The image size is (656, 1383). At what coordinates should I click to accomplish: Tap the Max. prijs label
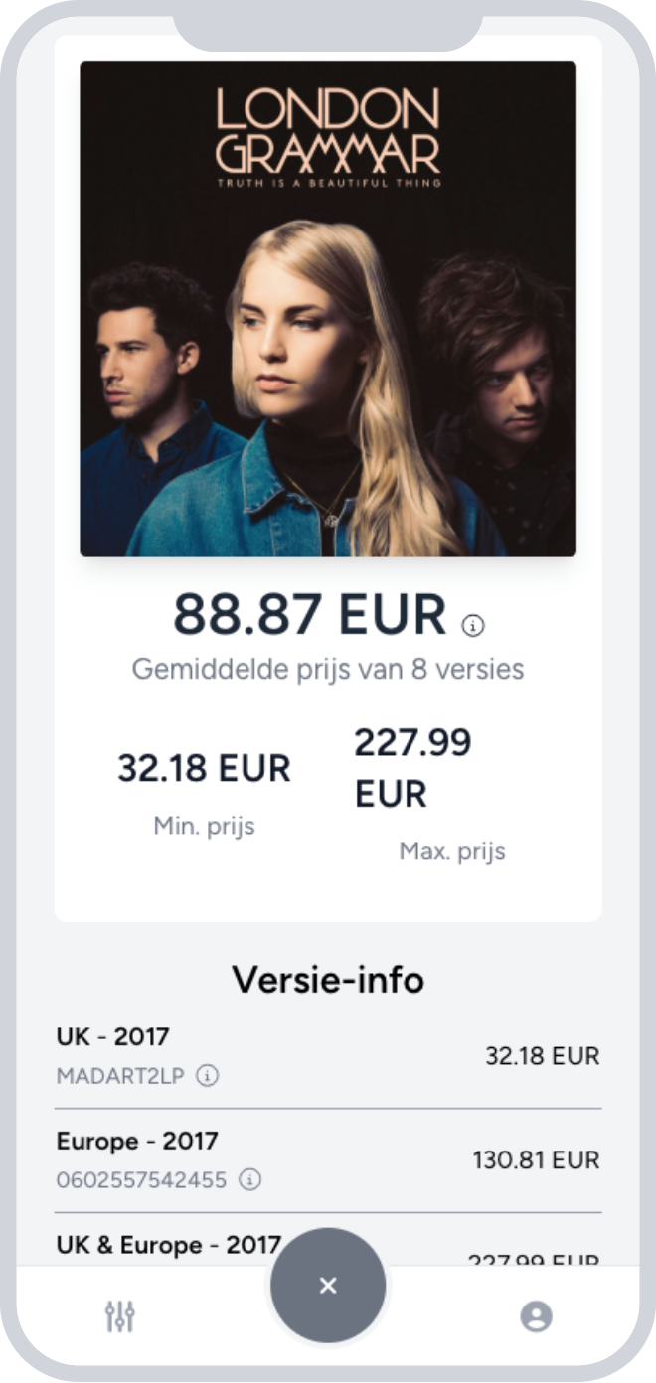452,851
